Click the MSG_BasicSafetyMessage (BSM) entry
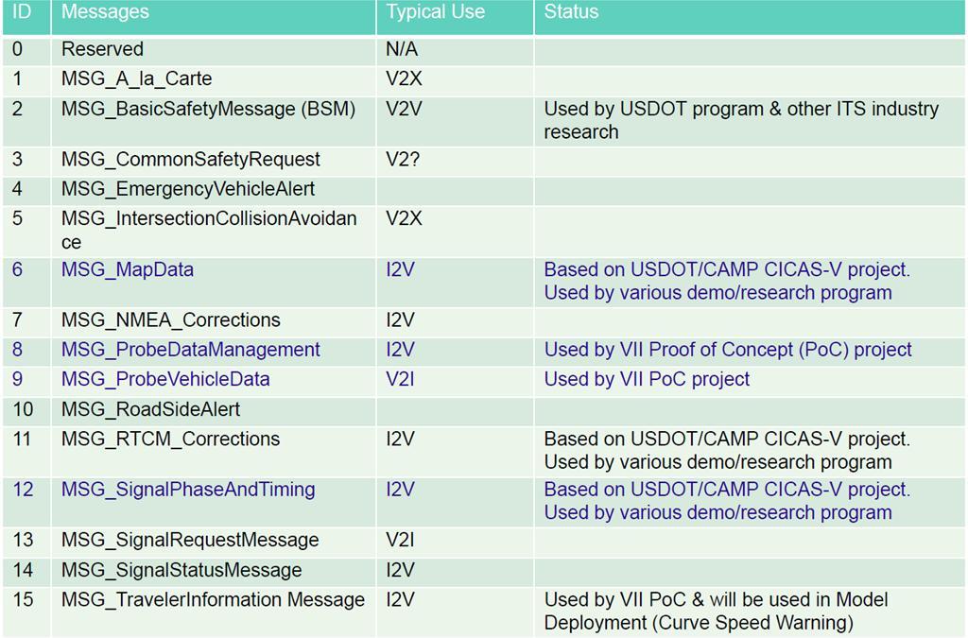Screen dimensions: 968x638 [x=209, y=110]
